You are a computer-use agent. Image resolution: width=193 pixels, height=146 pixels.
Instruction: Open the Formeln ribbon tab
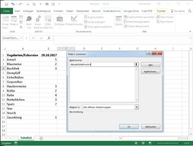point(58,11)
